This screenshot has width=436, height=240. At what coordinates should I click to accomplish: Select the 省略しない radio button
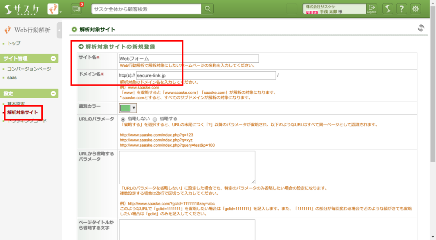click(123, 119)
